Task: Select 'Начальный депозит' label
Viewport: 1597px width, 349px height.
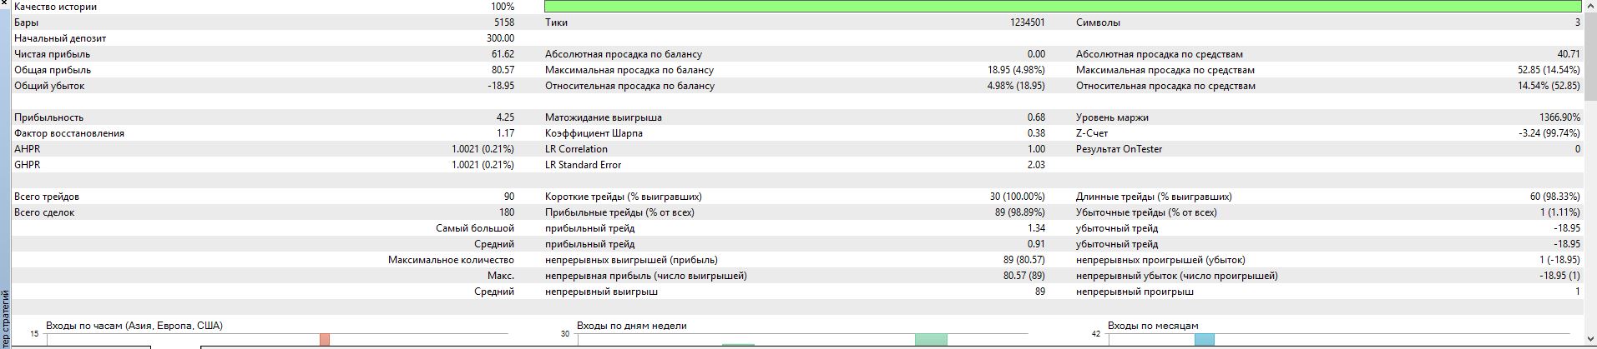Action: coord(60,38)
